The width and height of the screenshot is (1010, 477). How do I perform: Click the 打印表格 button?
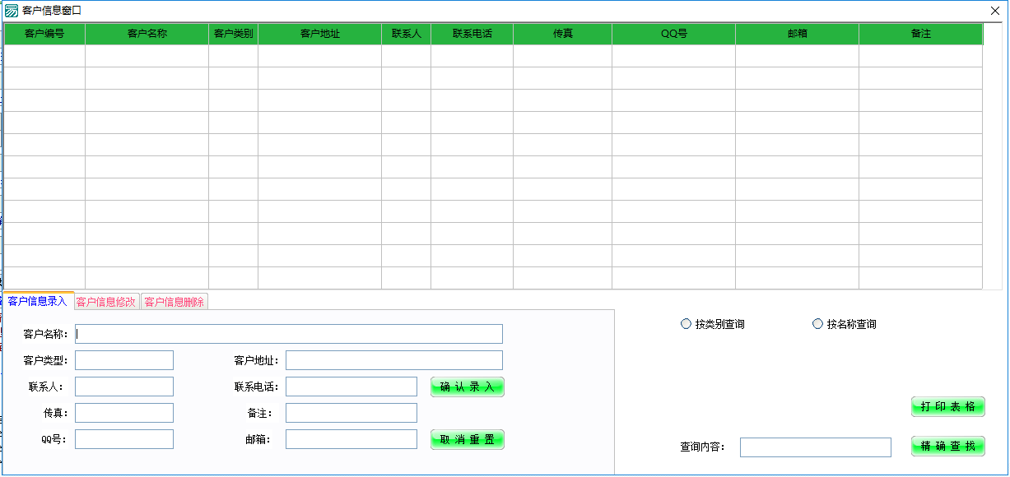click(x=948, y=406)
